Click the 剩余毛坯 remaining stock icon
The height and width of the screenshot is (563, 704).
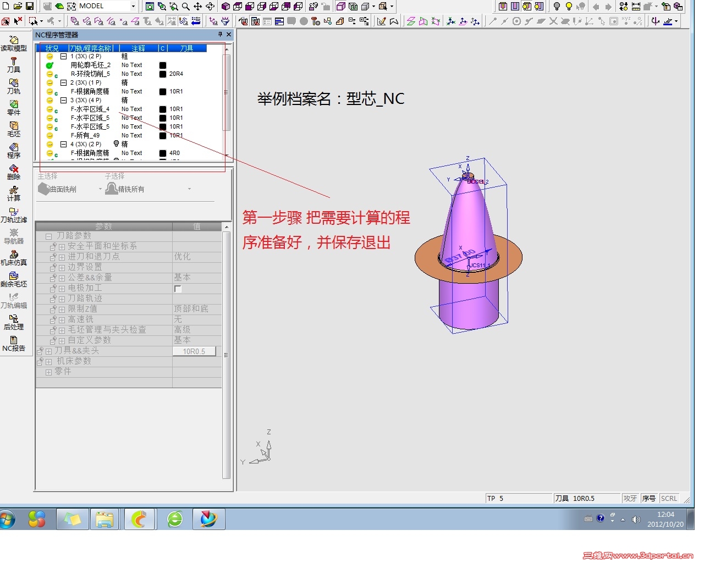[x=14, y=279]
